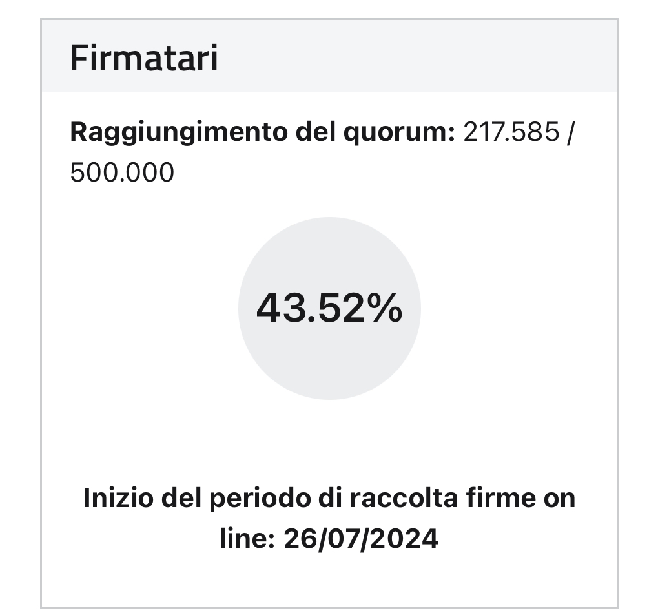Select the 217.585 signature count

511,132
